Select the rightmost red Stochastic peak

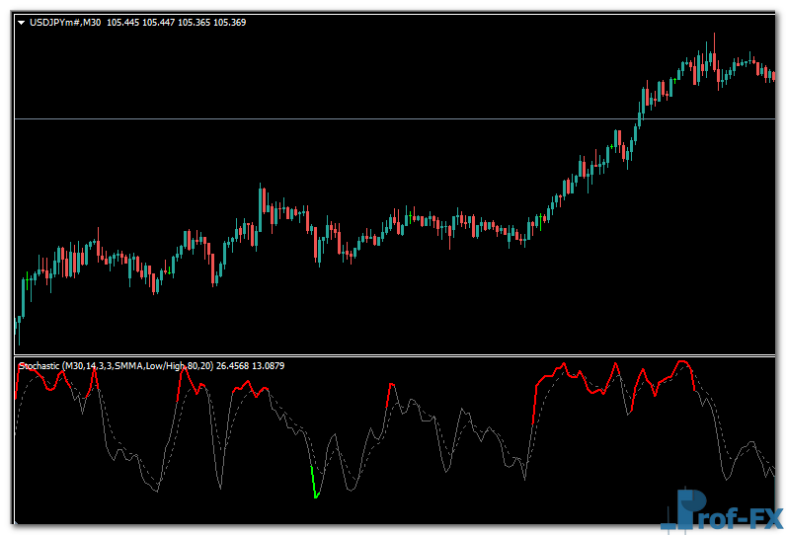click(x=681, y=364)
